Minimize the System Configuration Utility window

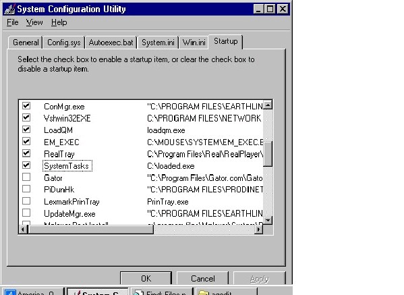click(x=258, y=9)
